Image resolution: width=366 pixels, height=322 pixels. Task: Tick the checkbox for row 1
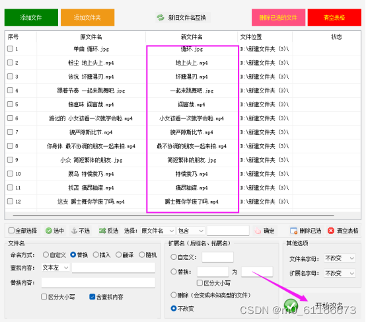tap(10, 49)
